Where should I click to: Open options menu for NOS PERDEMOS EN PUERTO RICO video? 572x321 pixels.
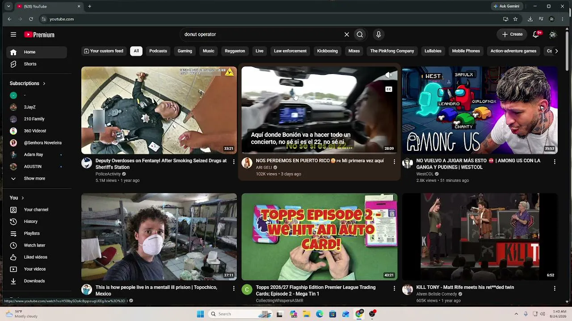point(394,161)
